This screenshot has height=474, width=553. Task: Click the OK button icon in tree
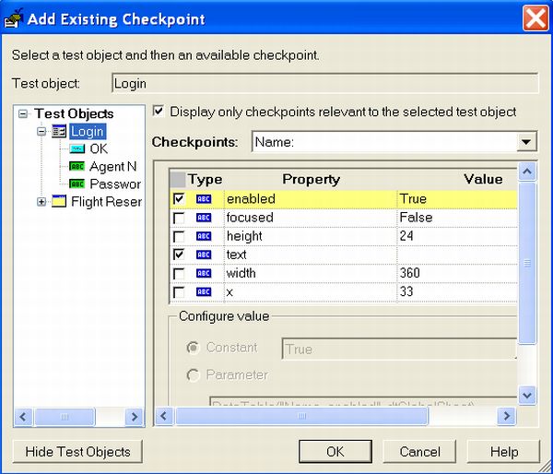point(77,149)
